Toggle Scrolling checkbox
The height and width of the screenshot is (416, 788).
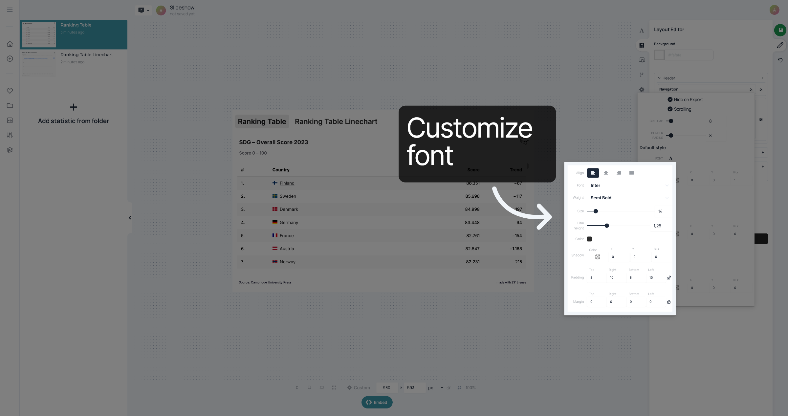tap(670, 109)
